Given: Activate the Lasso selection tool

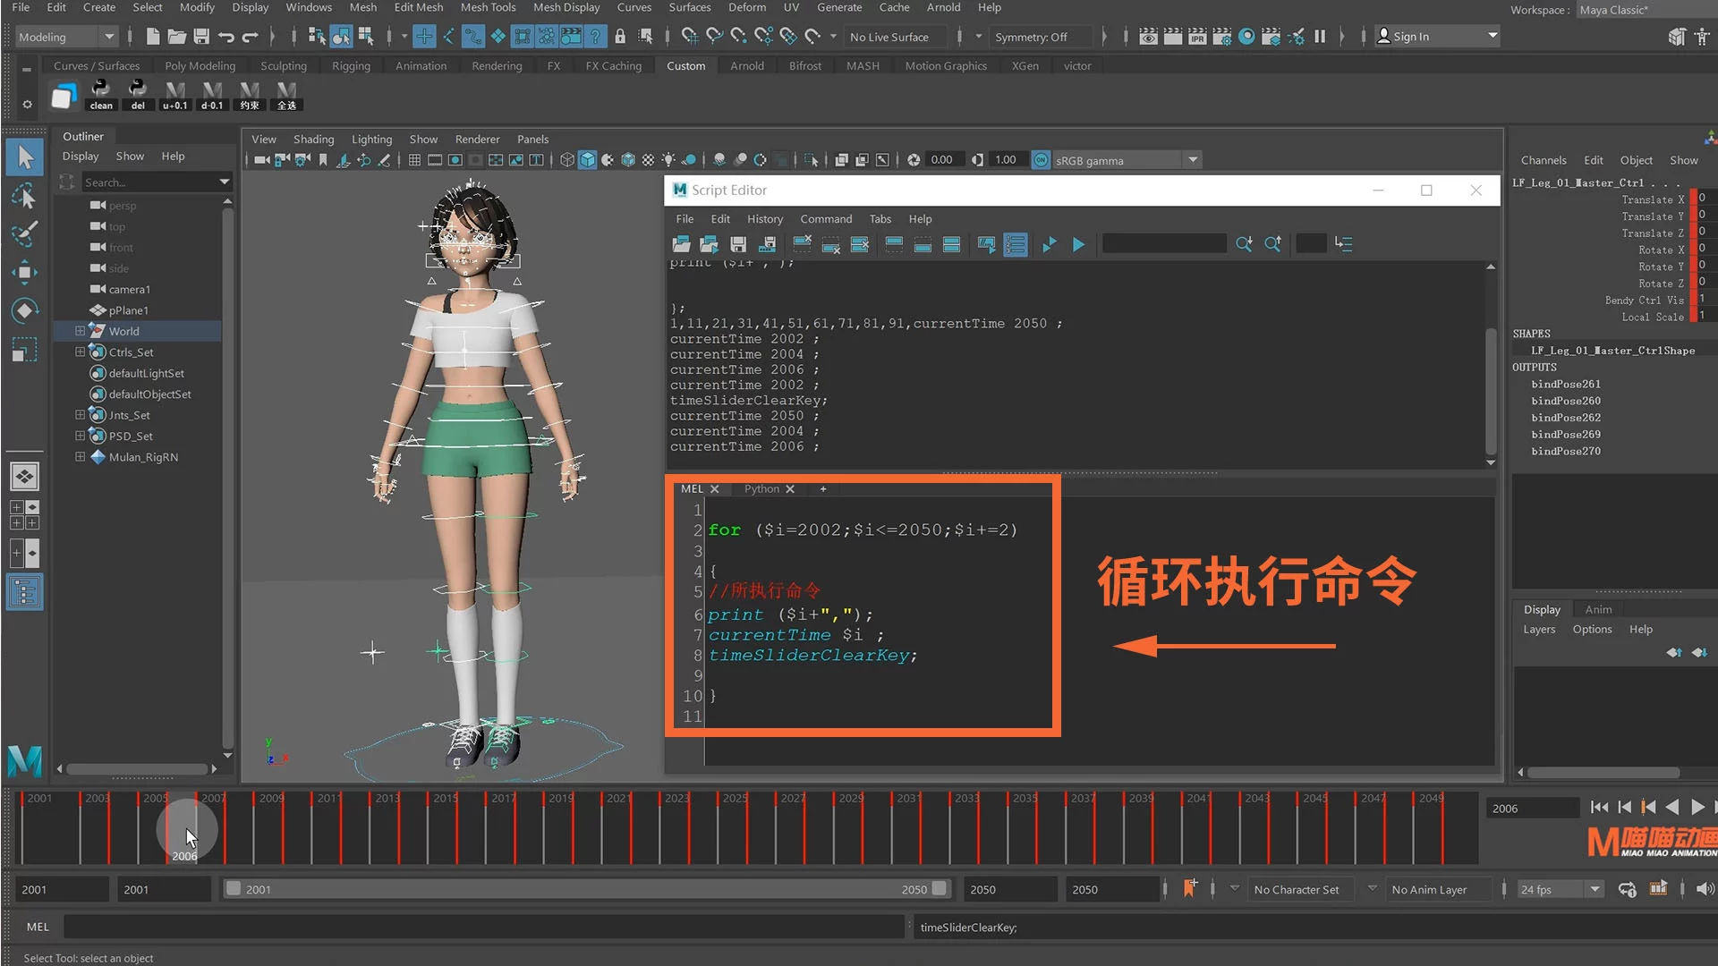Looking at the screenshot, I should [x=24, y=197].
